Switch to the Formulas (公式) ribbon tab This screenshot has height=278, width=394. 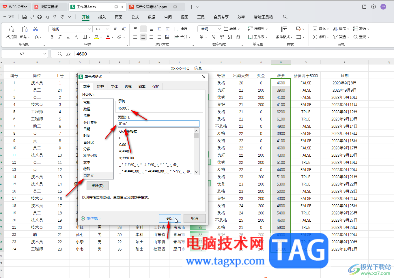tap(135, 17)
